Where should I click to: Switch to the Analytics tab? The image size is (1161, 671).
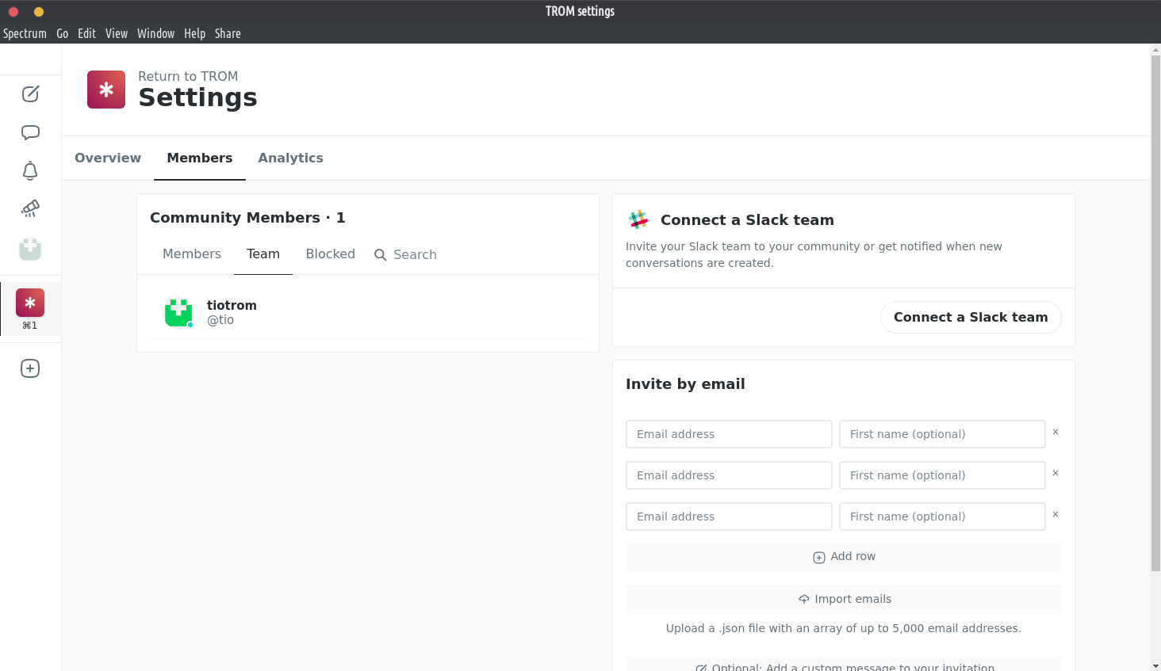point(290,158)
